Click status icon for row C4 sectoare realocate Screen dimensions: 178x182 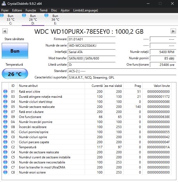(5, 152)
